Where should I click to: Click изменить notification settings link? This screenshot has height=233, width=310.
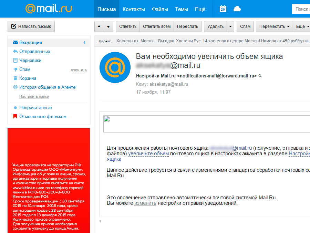click(145, 203)
